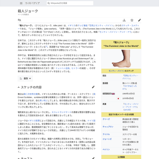This screenshot has height=159, width=159.
Task: Expand the 目次 table of contents
Action: (x=25, y=79)
